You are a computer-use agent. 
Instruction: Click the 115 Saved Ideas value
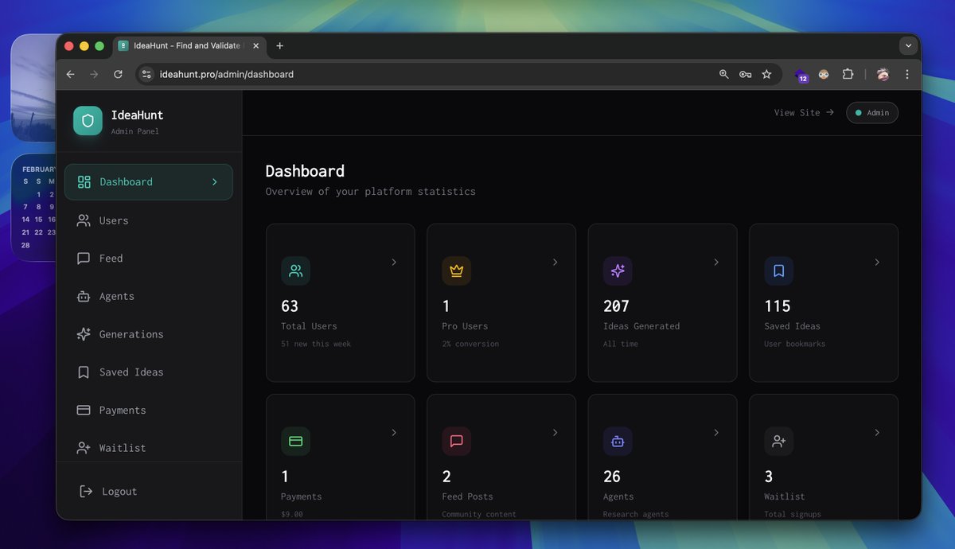tap(778, 306)
